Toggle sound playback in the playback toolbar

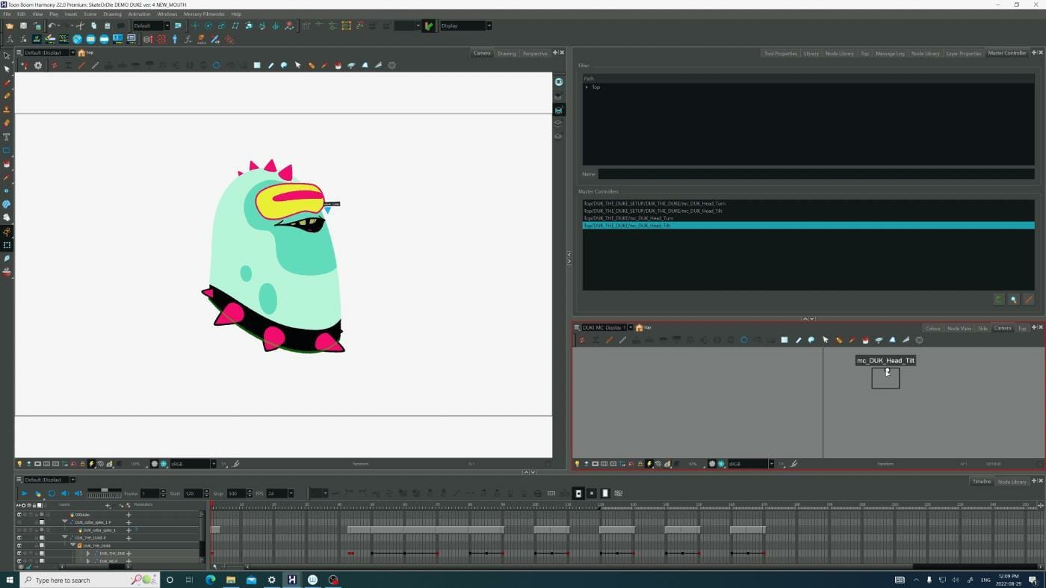(x=66, y=493)
